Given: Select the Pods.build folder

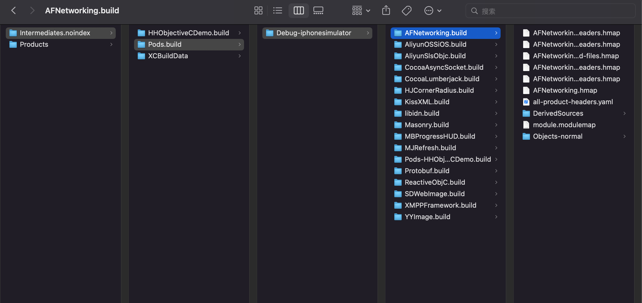Looking at the screenshot, I should coord(189,44).
